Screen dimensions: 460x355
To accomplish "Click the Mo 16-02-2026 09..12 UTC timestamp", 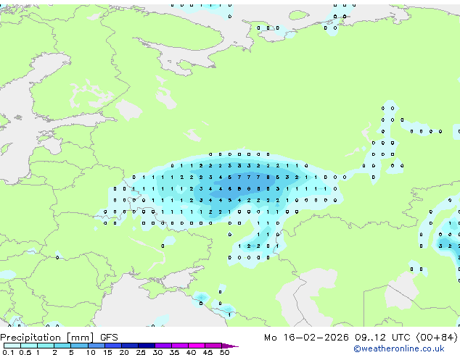I will [361, 338].
